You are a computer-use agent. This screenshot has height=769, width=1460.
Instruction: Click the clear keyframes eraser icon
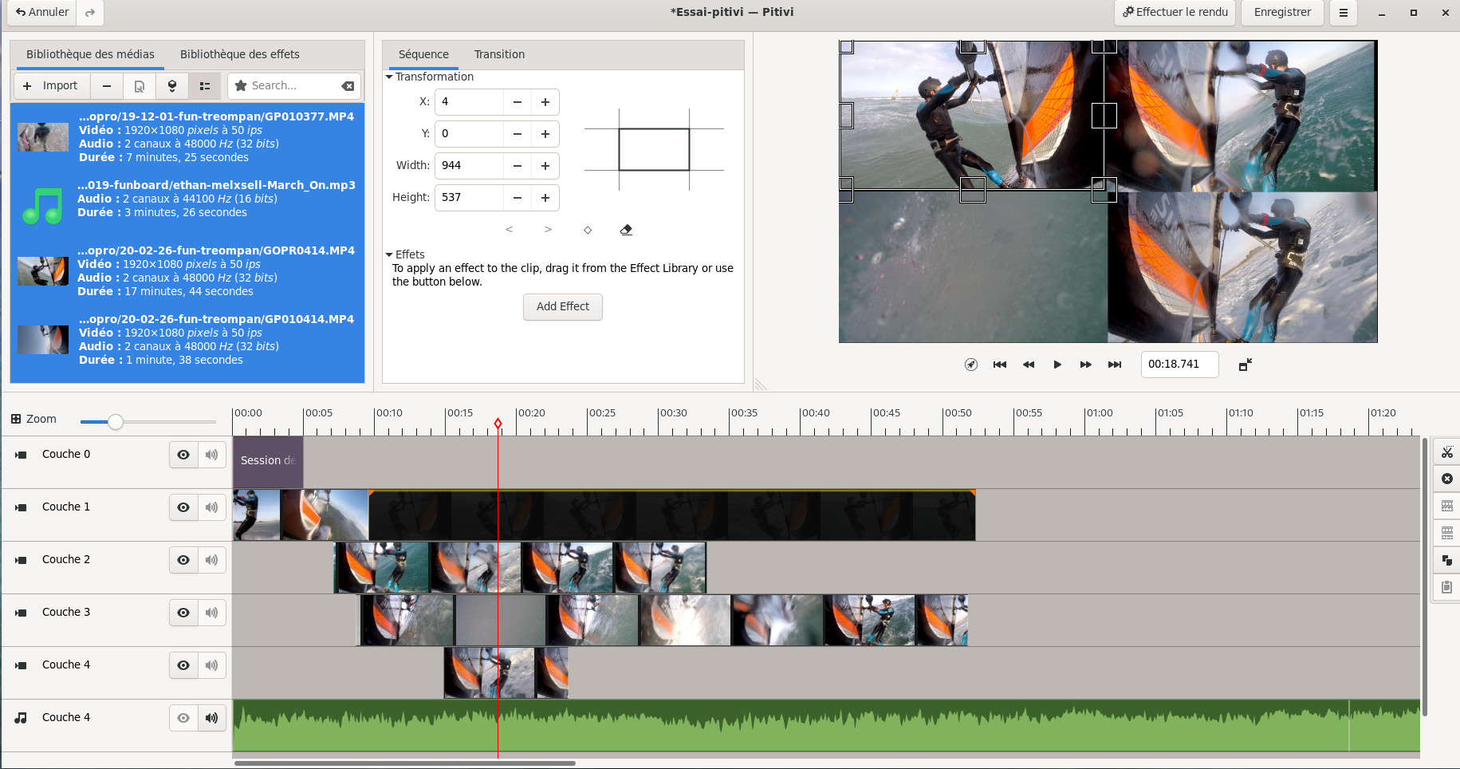tap(626, 230)
